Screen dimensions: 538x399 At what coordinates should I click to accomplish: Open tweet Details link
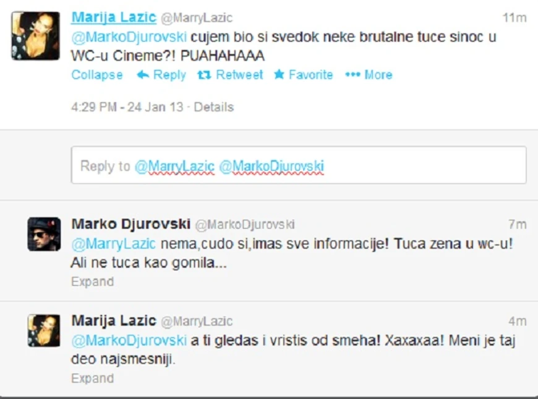click(214, 107)
